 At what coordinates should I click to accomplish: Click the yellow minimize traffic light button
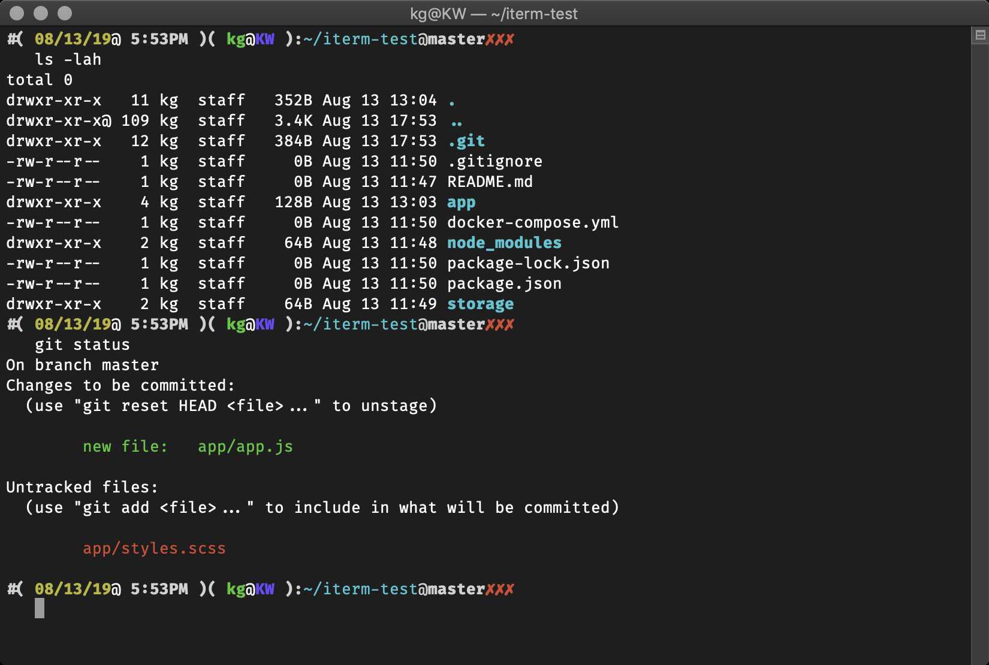tap(40, 13)
